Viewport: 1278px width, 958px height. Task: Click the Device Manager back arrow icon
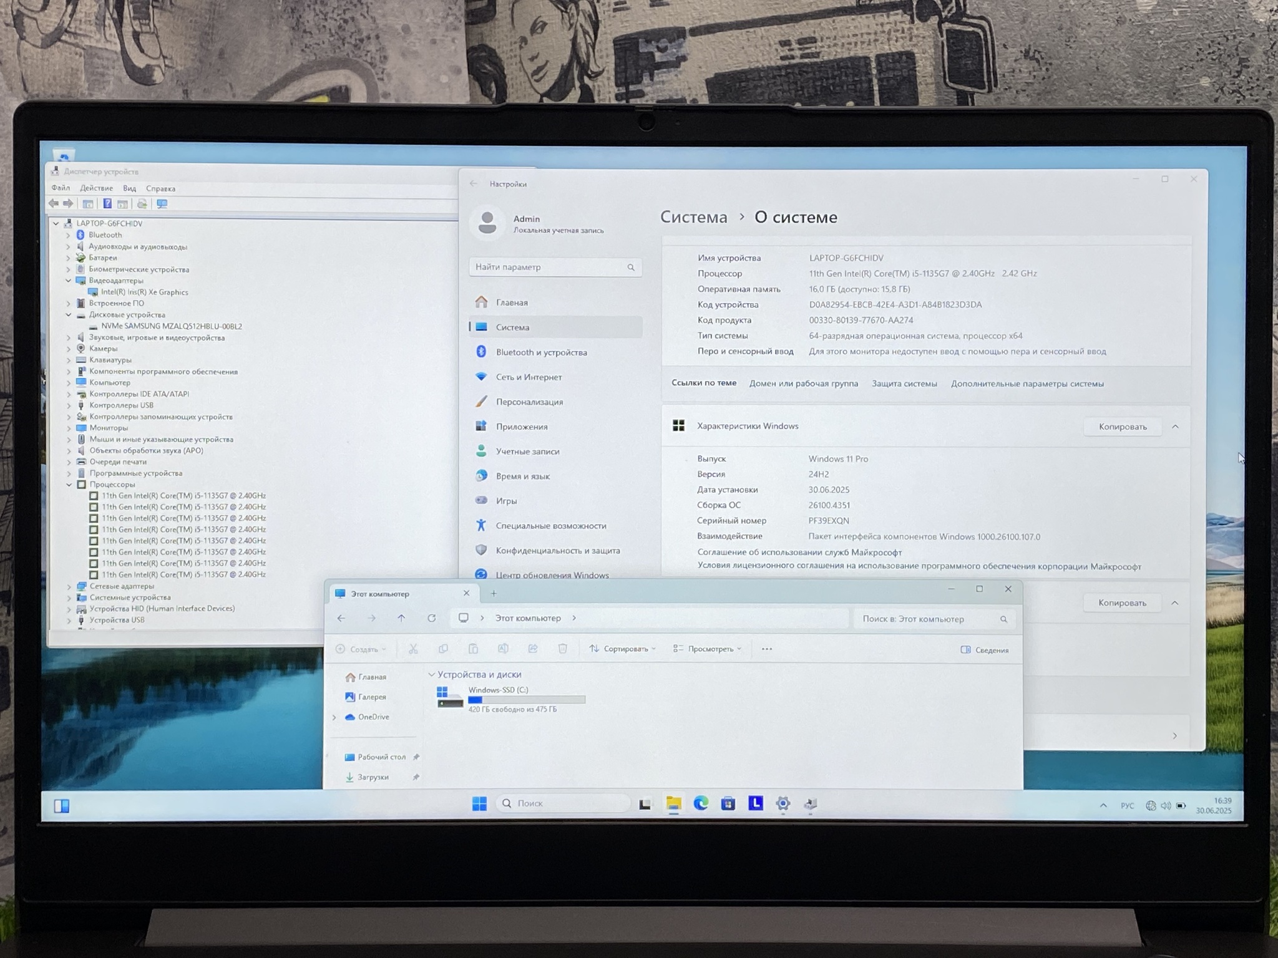(54, 203)
